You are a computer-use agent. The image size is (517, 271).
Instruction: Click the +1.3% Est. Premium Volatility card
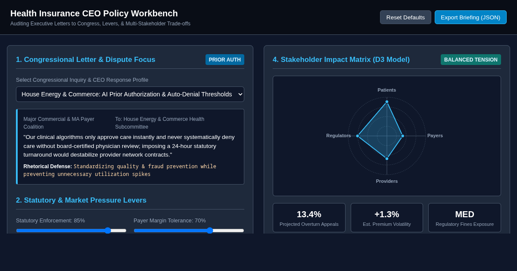pyautogui.click(x=387, y=218)
